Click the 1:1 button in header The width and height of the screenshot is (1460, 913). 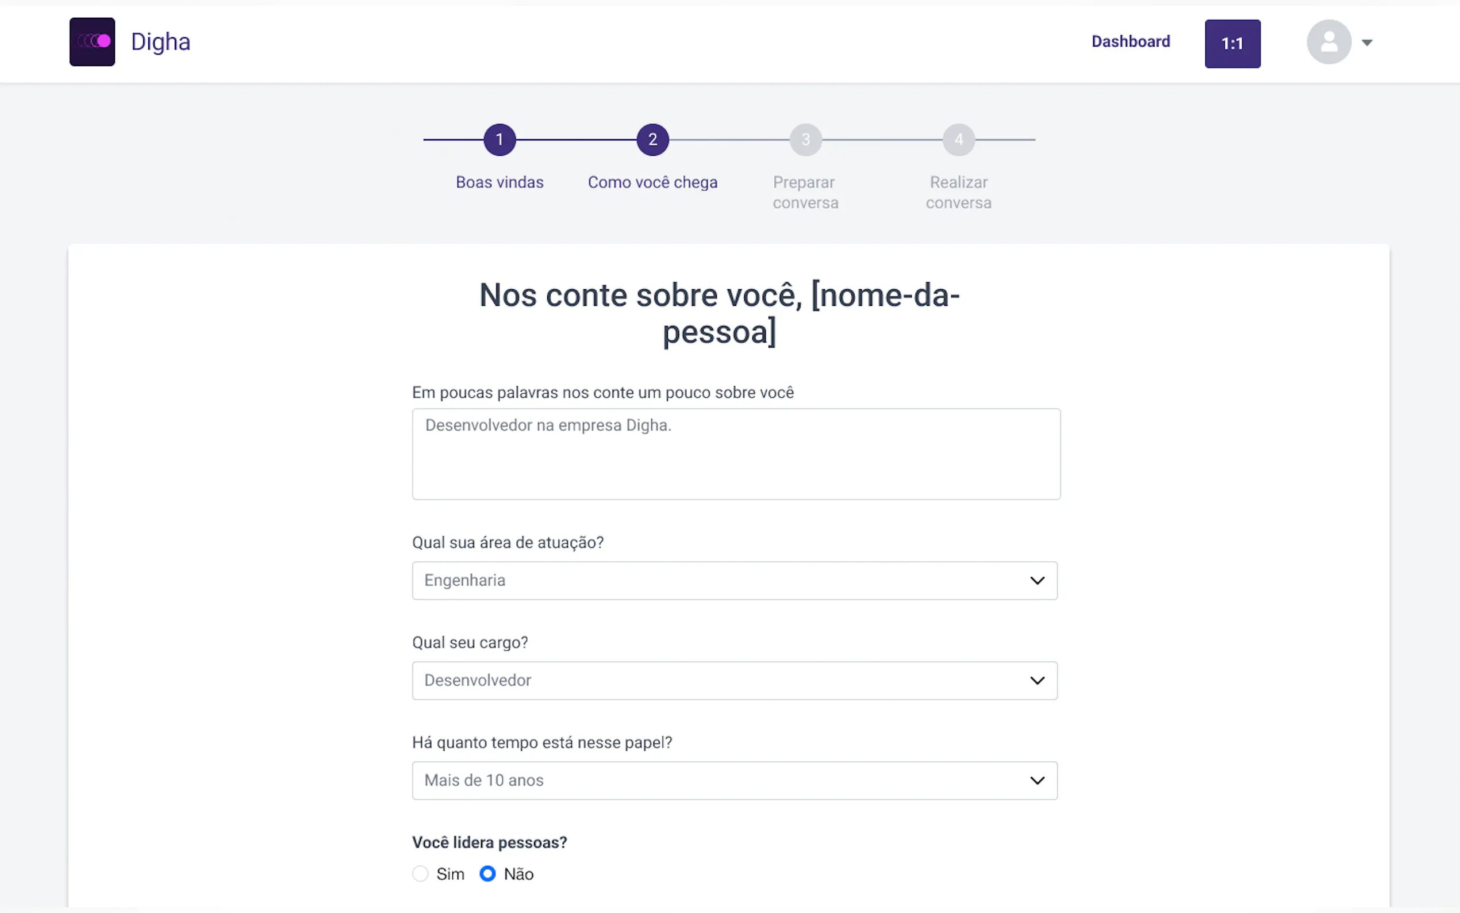pos(1232,44)
